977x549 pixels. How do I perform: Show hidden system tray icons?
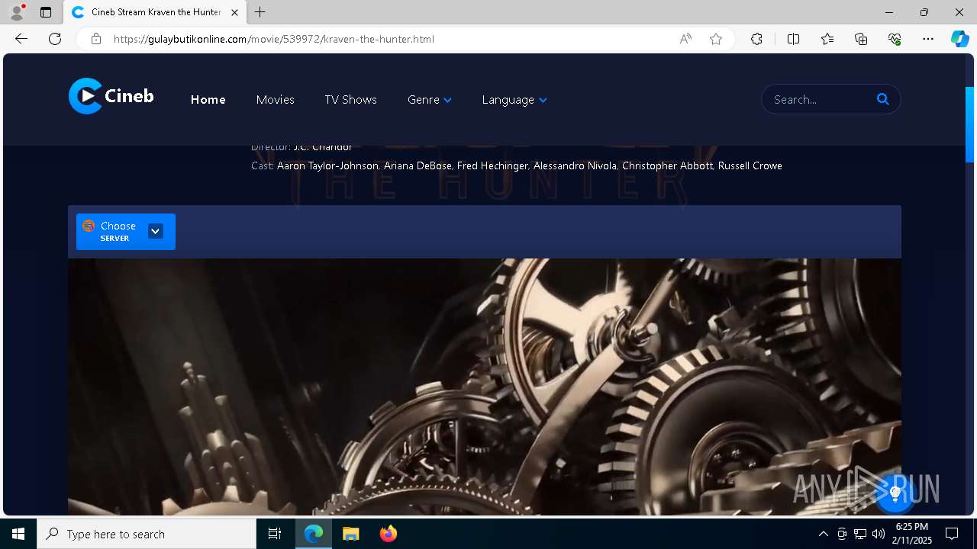(823, 534)
